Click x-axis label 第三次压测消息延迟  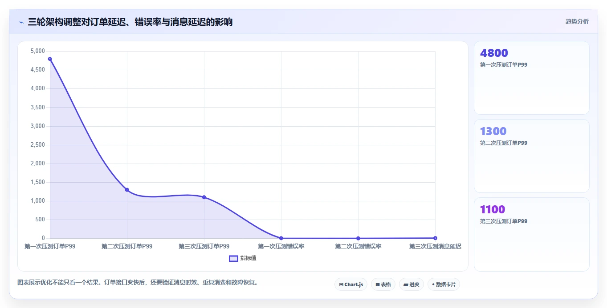[435, 246]
